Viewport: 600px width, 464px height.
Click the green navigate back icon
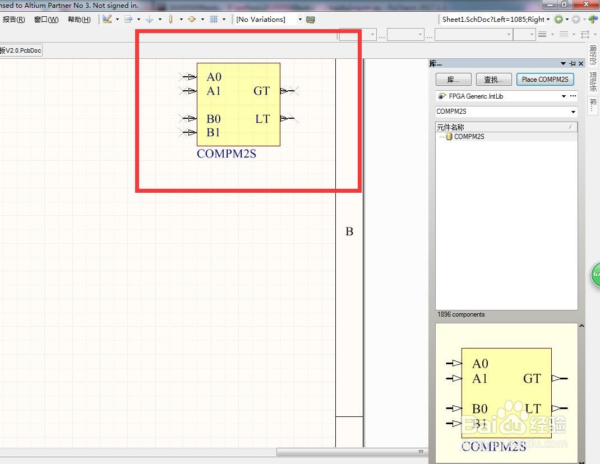[x=559, y=19]
